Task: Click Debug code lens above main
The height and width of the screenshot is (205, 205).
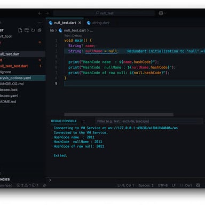Action: pyautogui.click(x=77, y=36)
